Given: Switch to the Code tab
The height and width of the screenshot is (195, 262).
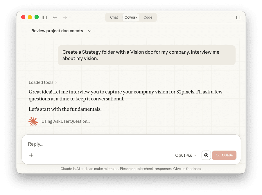Looking at the screenshot, I should [148, 17].
